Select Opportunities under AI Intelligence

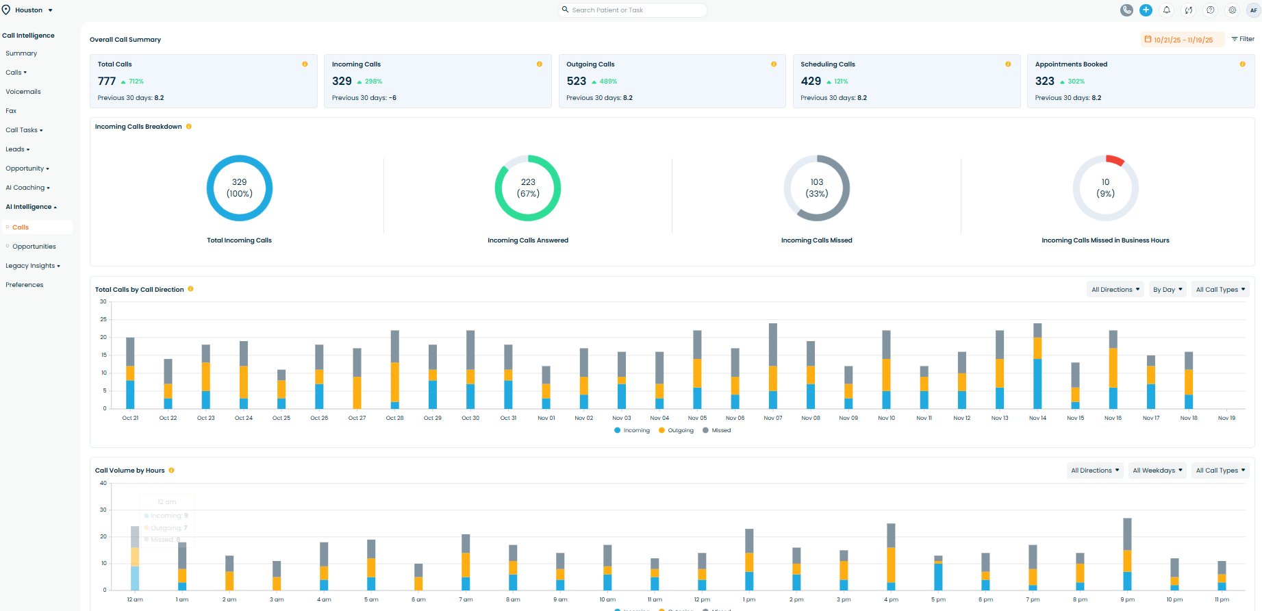click(x=34, y=247)
